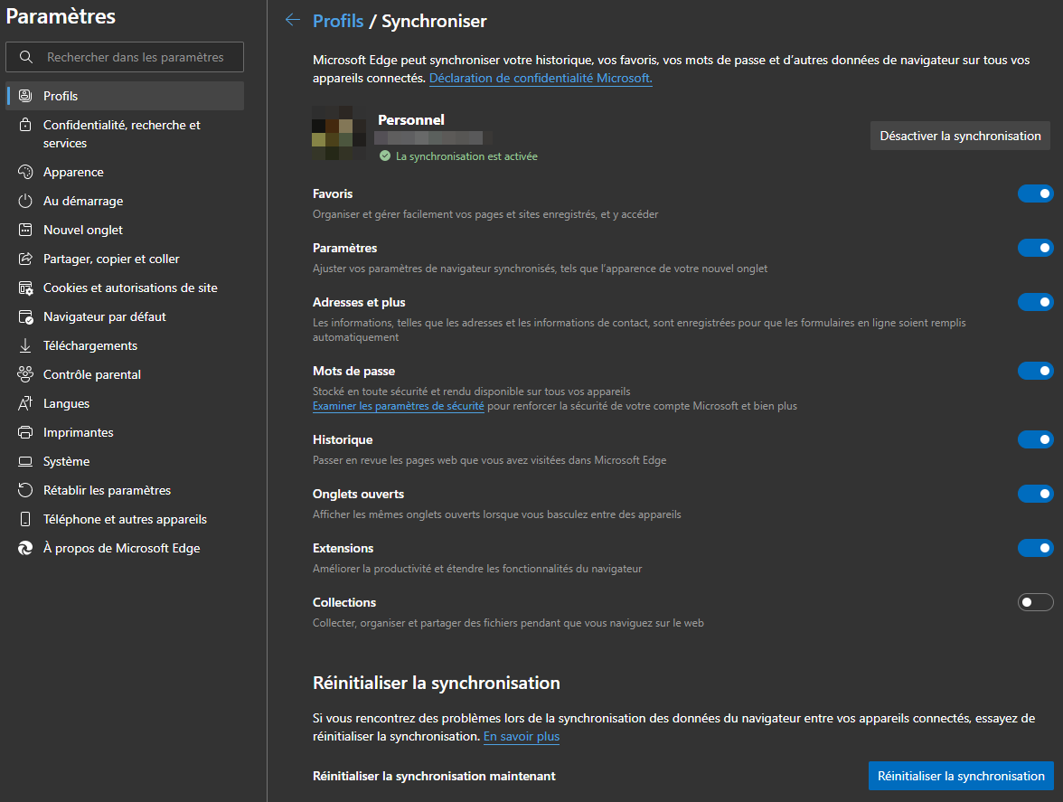Click the Au démarrage power icon
1063x802 pixels.
click(x=25, y=202)
